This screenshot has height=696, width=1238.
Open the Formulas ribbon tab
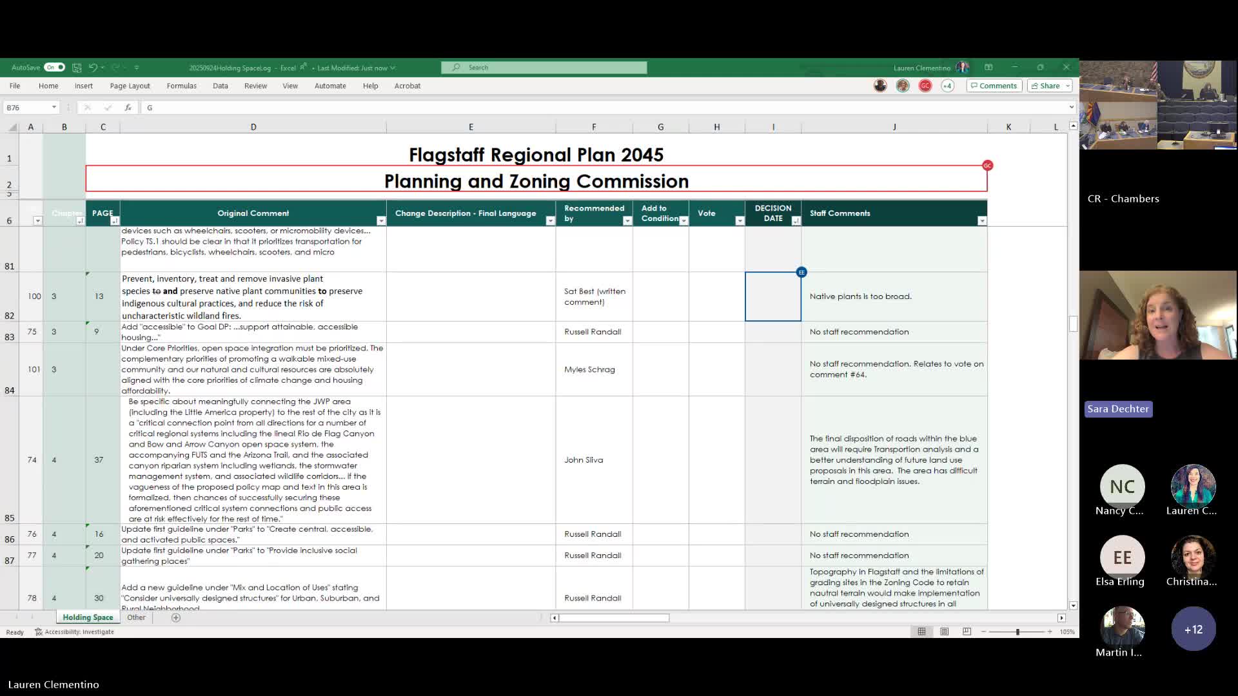pyautogui.click(x=181, y=86)
